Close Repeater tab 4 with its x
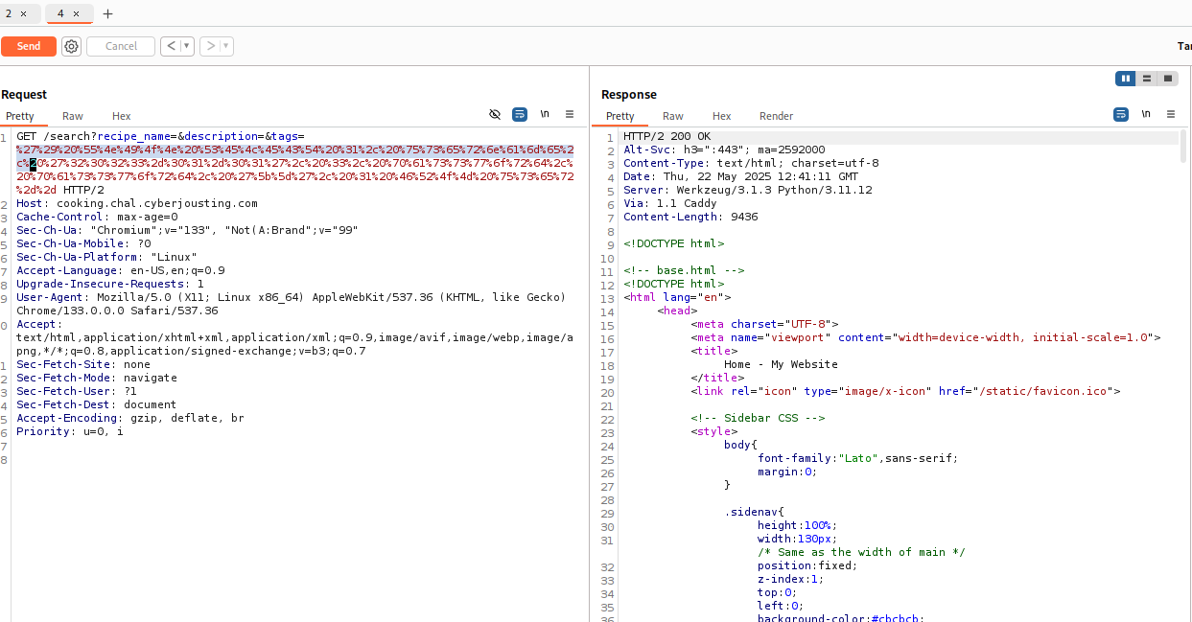 [78, 13]
